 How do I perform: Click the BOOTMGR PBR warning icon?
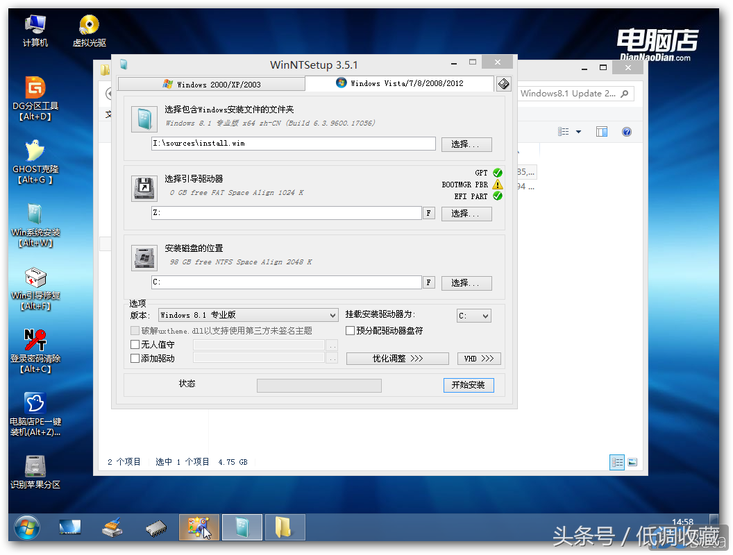pos(498,185)
